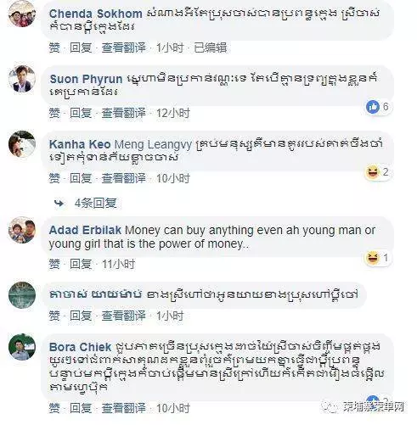
Task: Show the 查看翻译 translation for Chenda Sokhom's comment
Action: (124, 48)
